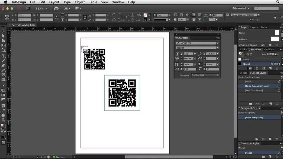Click the page thumbnail beside A-Master
The height and width of the screenshot is (159, 283).
[275, 39]
